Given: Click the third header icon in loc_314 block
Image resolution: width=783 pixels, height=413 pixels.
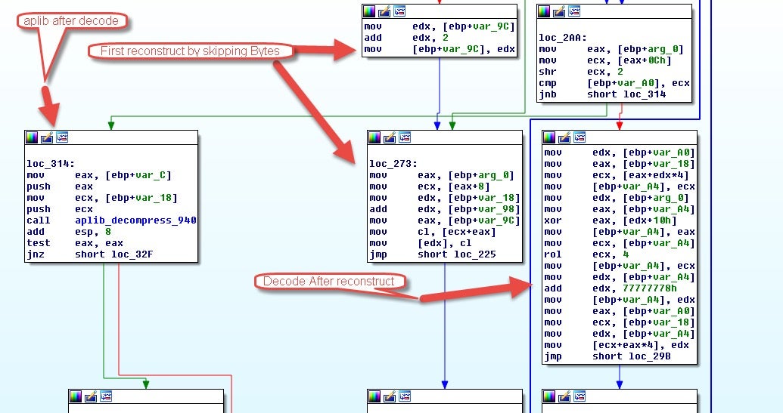Looking at the screenshot, I should (61, 137).
